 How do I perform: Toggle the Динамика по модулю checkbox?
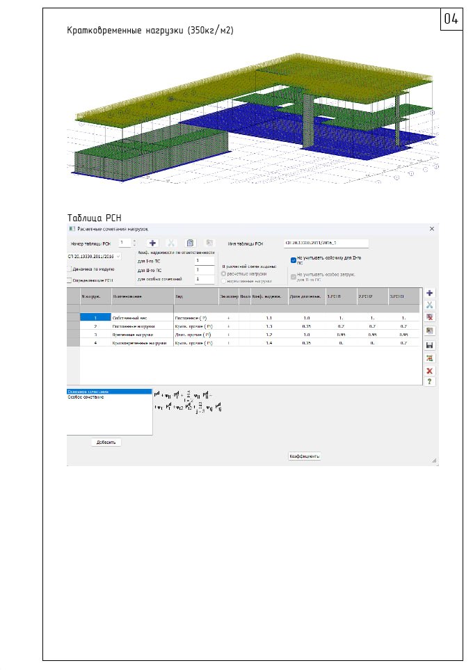tap(69, 269)
